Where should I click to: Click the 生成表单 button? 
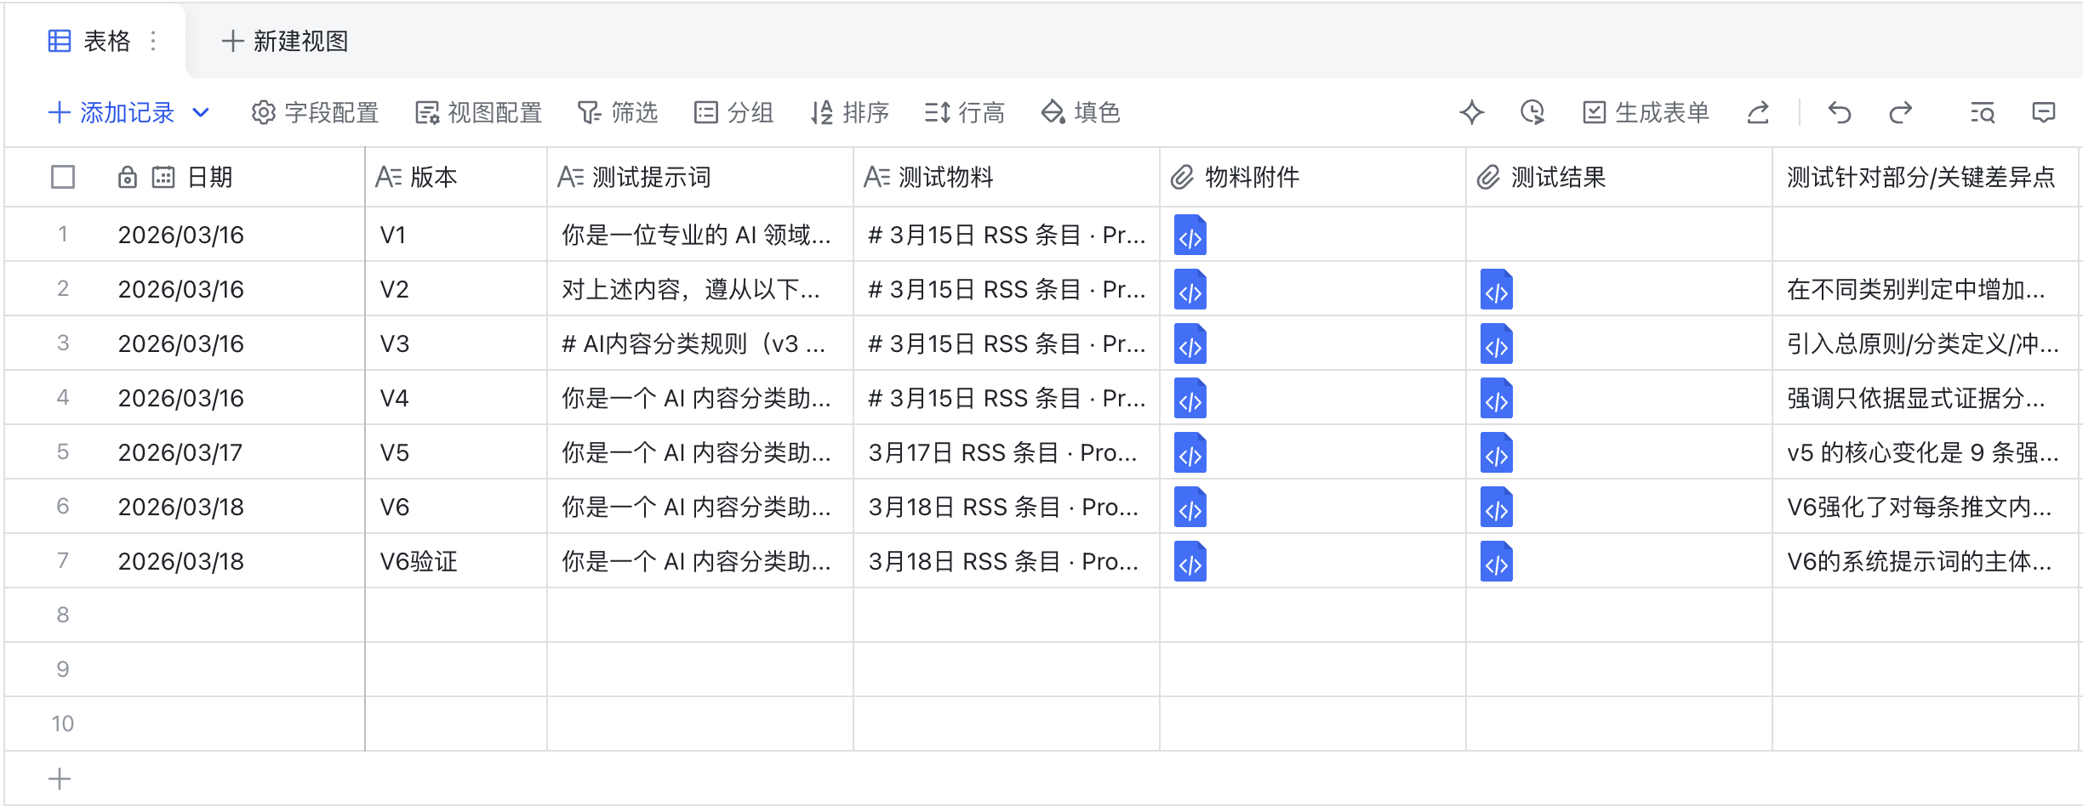coord(1646,112)
